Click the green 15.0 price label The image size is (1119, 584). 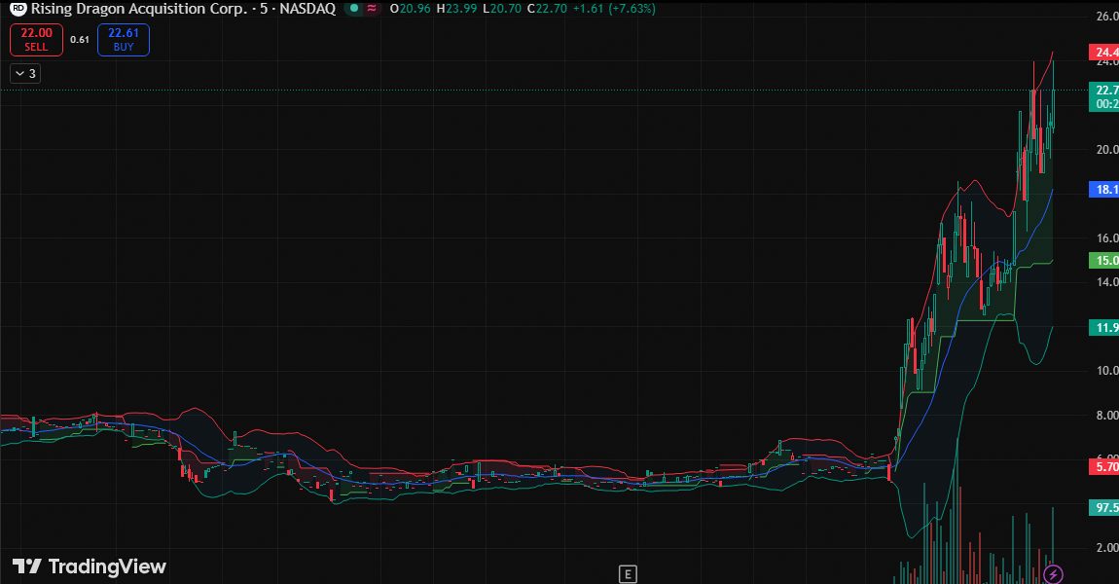coord(1104,261)
